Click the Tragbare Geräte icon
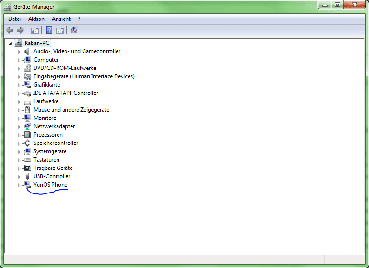369x268 pixels. tap(27, 168)
